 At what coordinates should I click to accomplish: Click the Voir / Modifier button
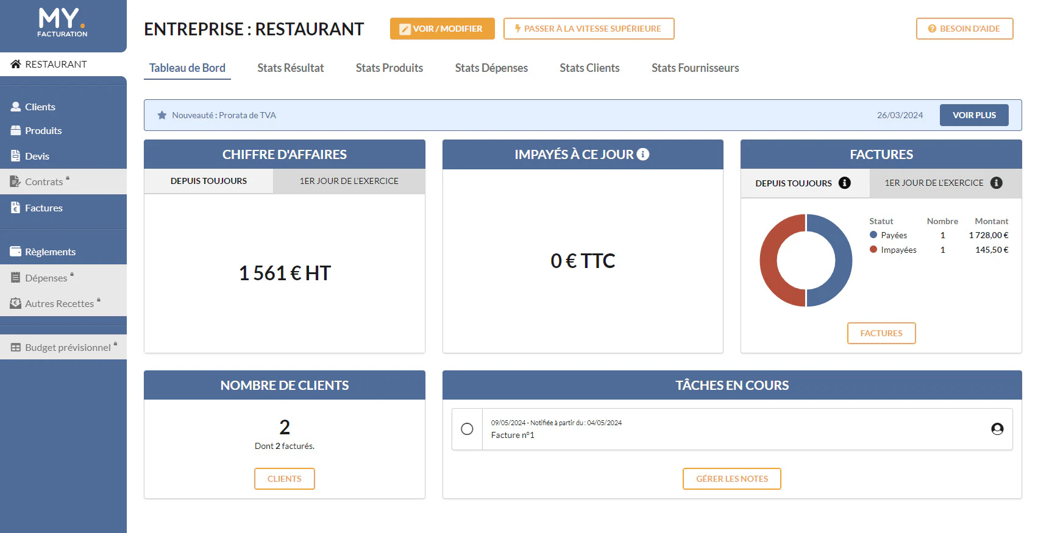coord(443,29)
